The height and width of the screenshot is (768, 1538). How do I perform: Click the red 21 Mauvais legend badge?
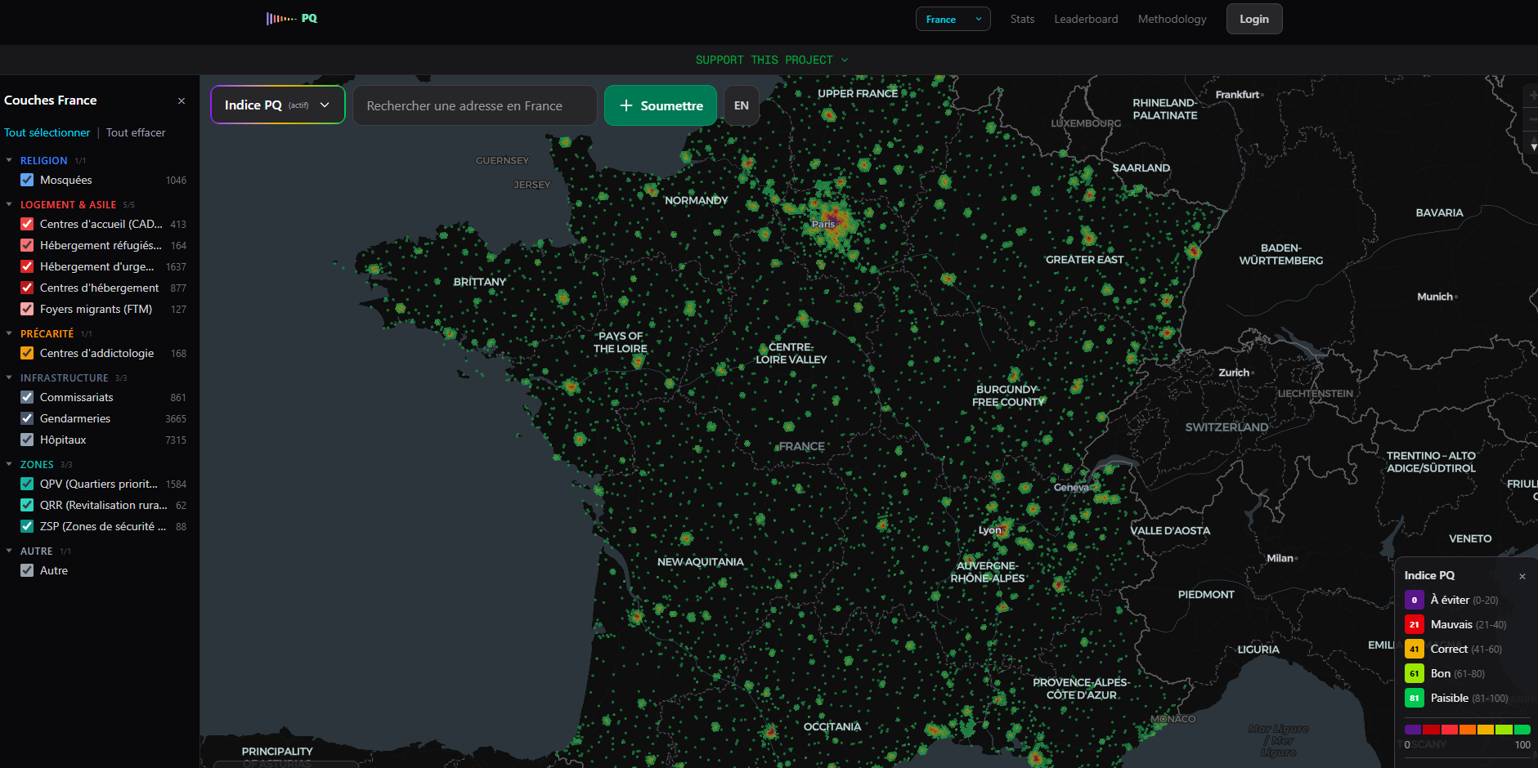[x=1415, y=624]
